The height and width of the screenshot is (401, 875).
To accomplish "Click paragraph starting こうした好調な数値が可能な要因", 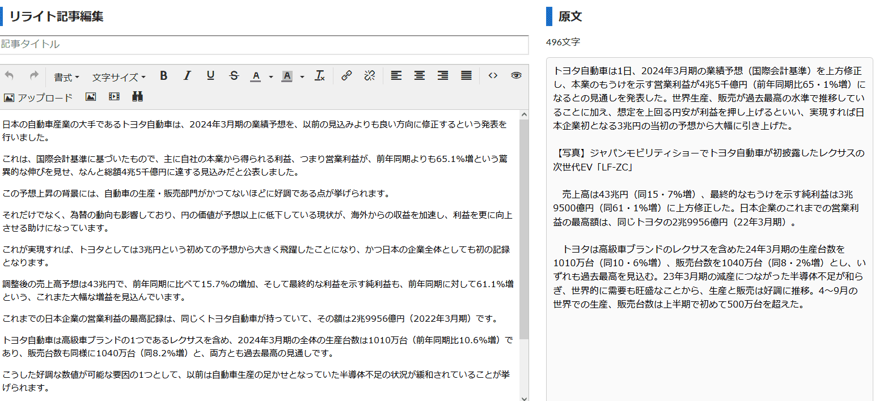I will 256,381.
